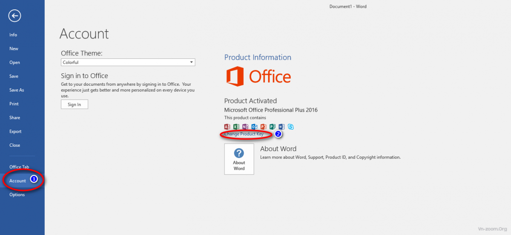This screenshot has height=235, width=511.
Task: Choose Save As in the sidebar
Action: (17, 90)
